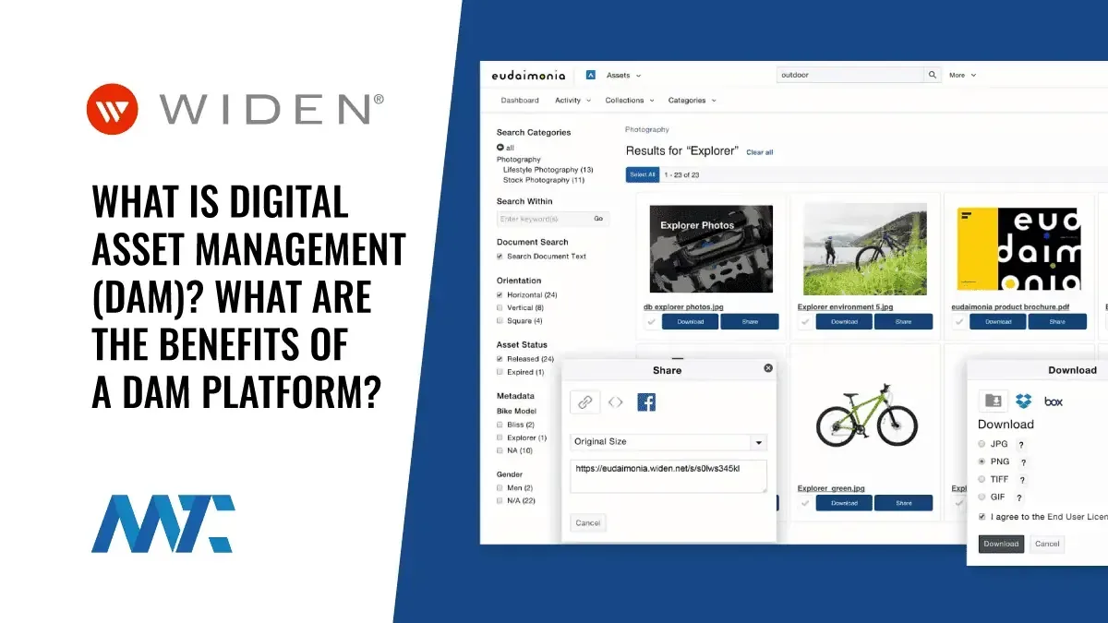Image resolution: width=1108 pixels, height=623 pixels.
Task: Expand the Activity menu
Action: pyautogui.click(x=572, y=101)
